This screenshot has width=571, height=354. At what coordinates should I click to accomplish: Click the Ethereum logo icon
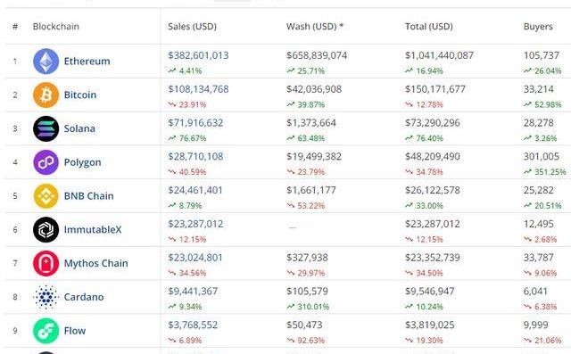46,62
